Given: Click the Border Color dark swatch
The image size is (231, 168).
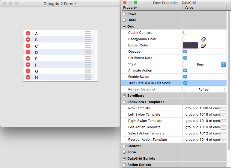Looking at the screenshot, I should pos(190,46).
